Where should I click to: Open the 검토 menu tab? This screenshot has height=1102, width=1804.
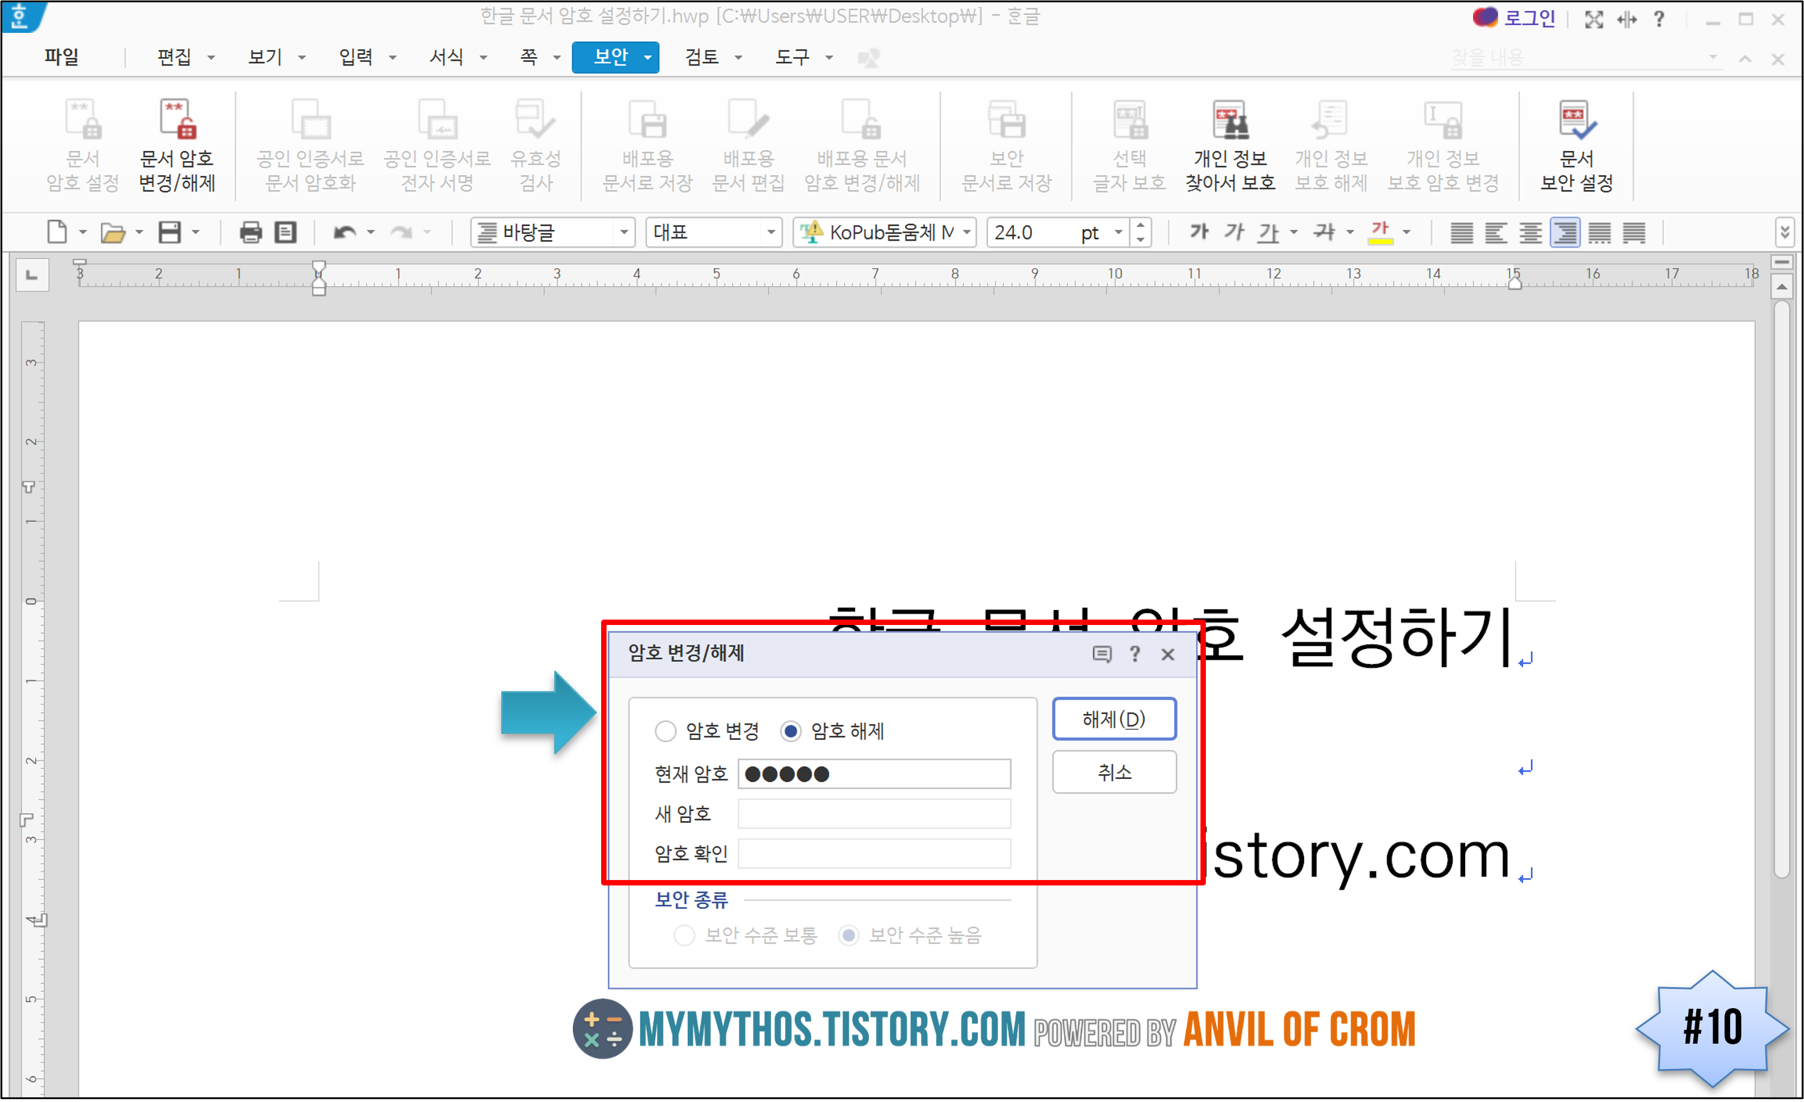[702, 57]
